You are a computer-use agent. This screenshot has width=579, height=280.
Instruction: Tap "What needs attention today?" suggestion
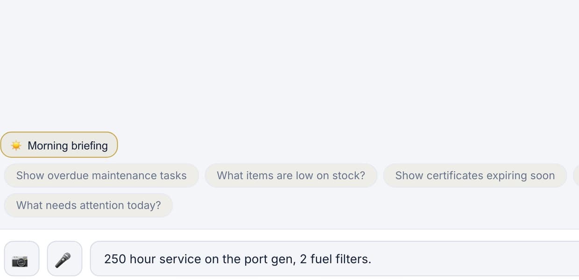coord(88,205)
